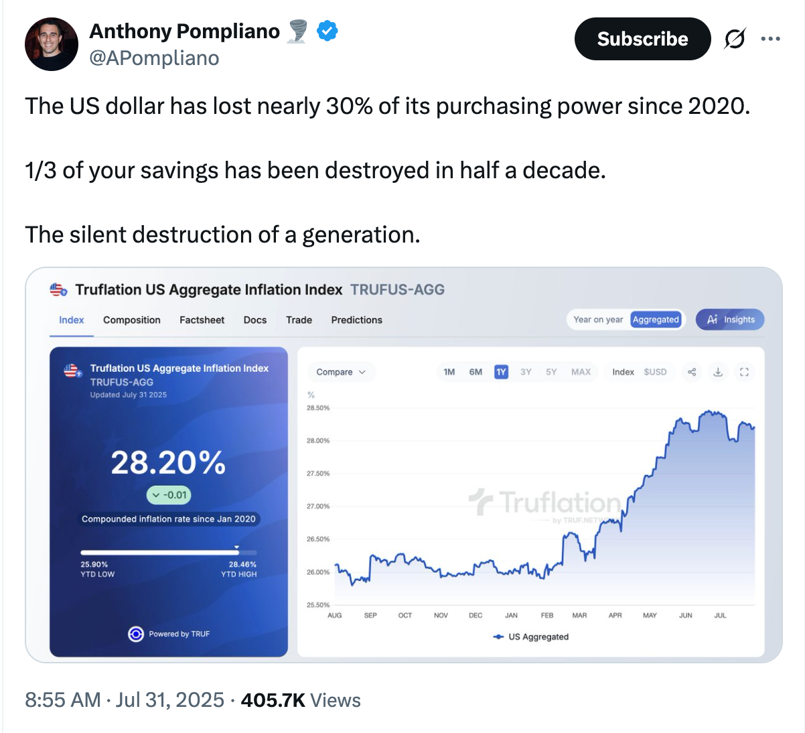Open @APompliano's profile
Image resolution: width=805 pixels, height=733 pixels.
[x=155, y=58]
